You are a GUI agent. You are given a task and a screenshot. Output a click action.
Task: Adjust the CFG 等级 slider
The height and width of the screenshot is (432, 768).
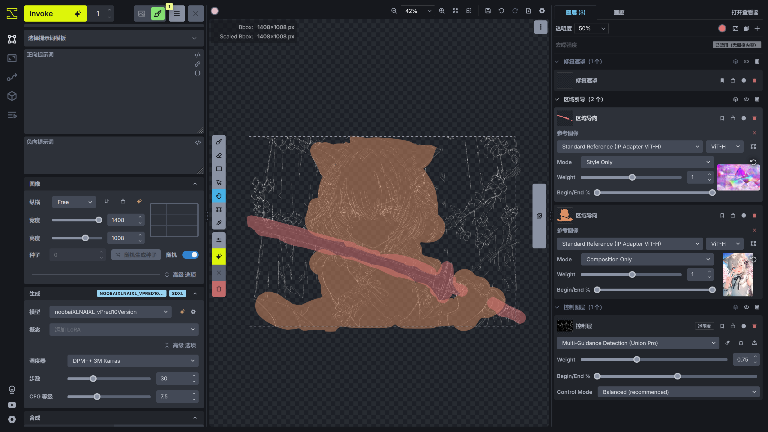(x=97, y=397)
